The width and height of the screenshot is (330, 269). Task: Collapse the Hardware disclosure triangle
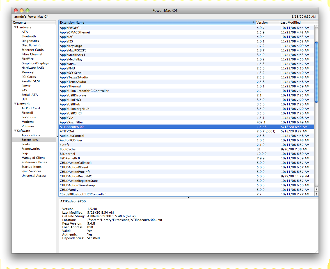tap(15, 27)
